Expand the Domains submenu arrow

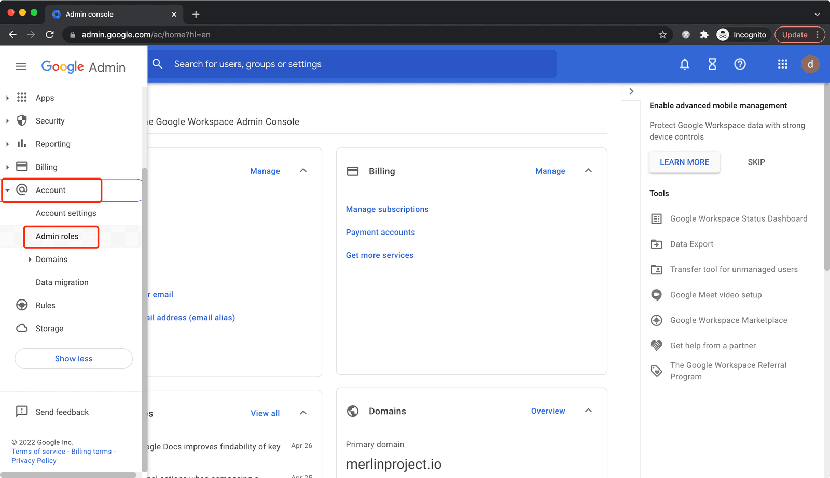tap(30, 260)
